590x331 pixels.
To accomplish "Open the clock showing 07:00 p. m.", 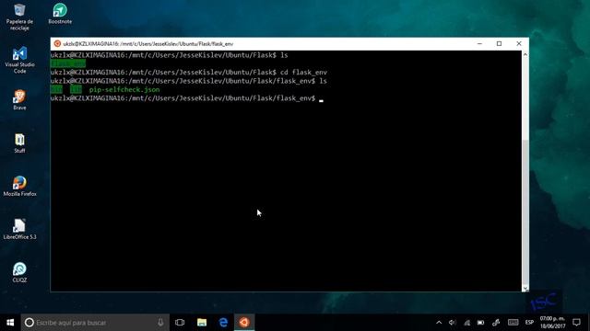I will [x=552, y=323].
